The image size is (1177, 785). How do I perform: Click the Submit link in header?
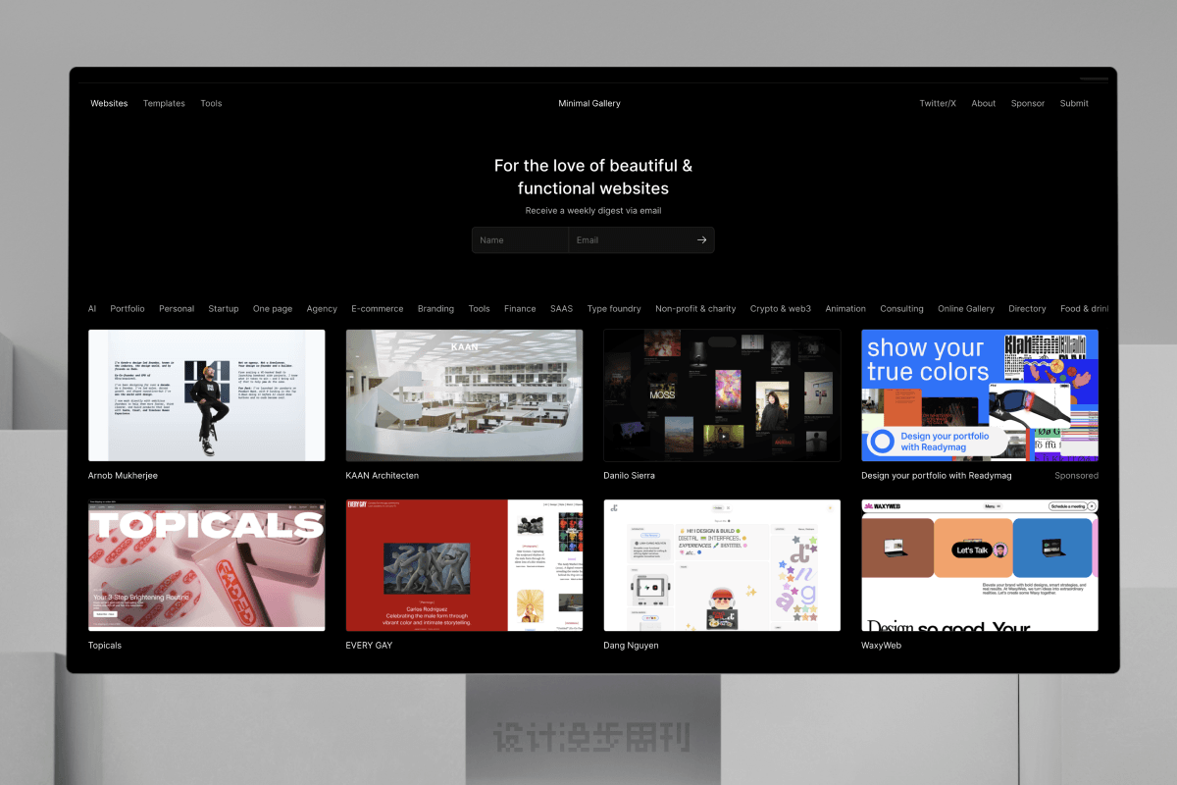tap(1074, 103)
